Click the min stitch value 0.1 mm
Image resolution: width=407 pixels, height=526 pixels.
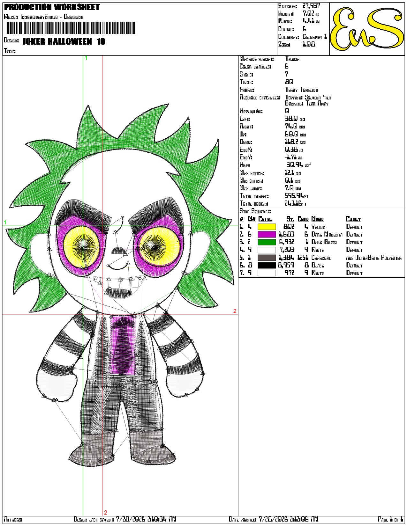pos(293,180)
